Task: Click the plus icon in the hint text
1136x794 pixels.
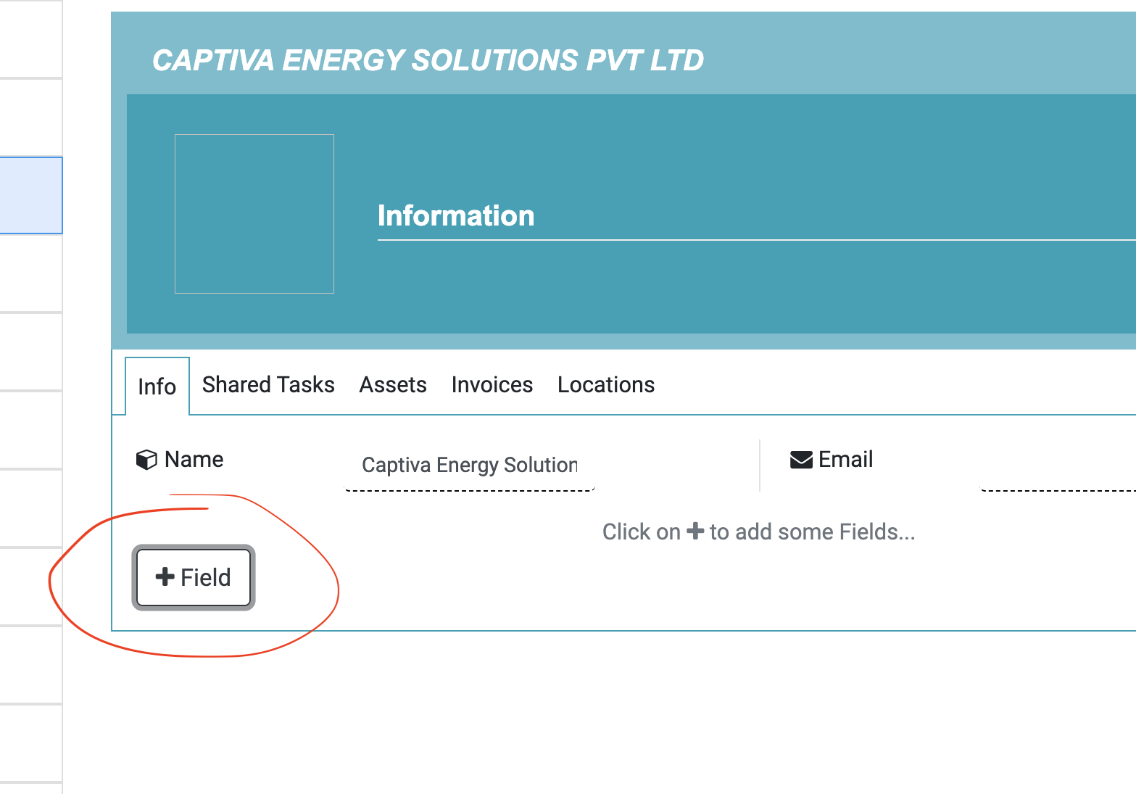Action: point(695,532)
